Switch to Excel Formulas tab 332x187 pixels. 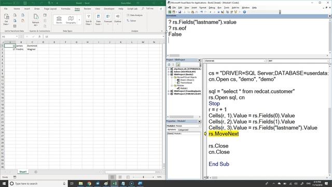pyautogui.click(x=66, y=9)
